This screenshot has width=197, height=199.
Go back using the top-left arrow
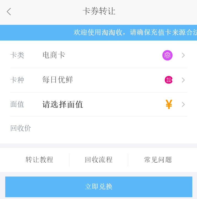click(9, 12)
